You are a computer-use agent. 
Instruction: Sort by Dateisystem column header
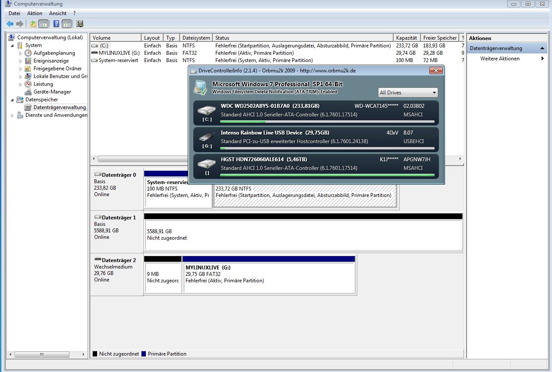197,38
